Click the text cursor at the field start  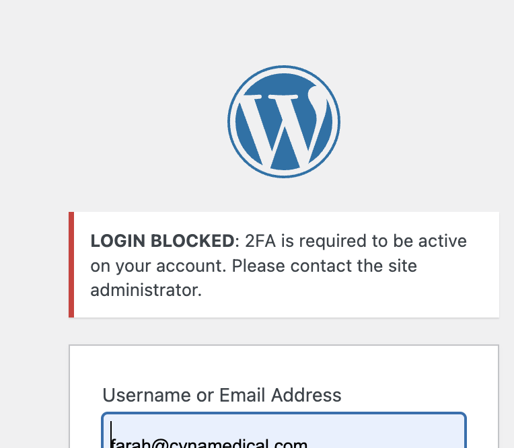(112, 435)
